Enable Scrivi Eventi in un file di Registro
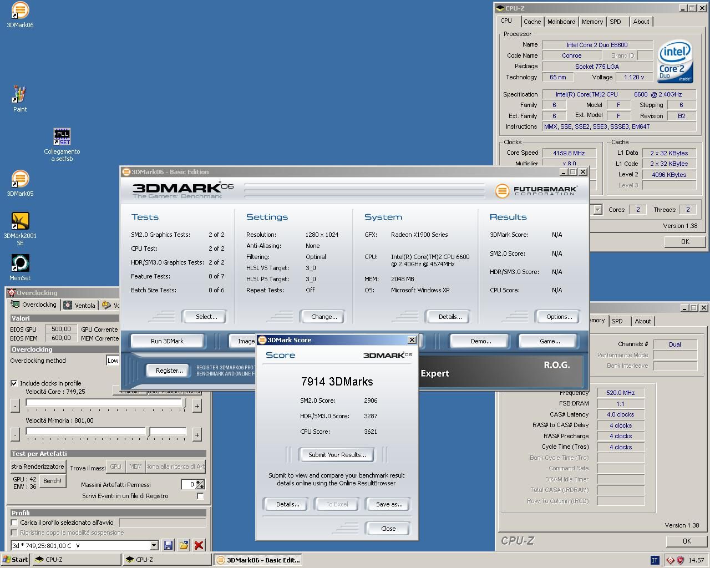710x568 pixels. [x=200, y=496]
